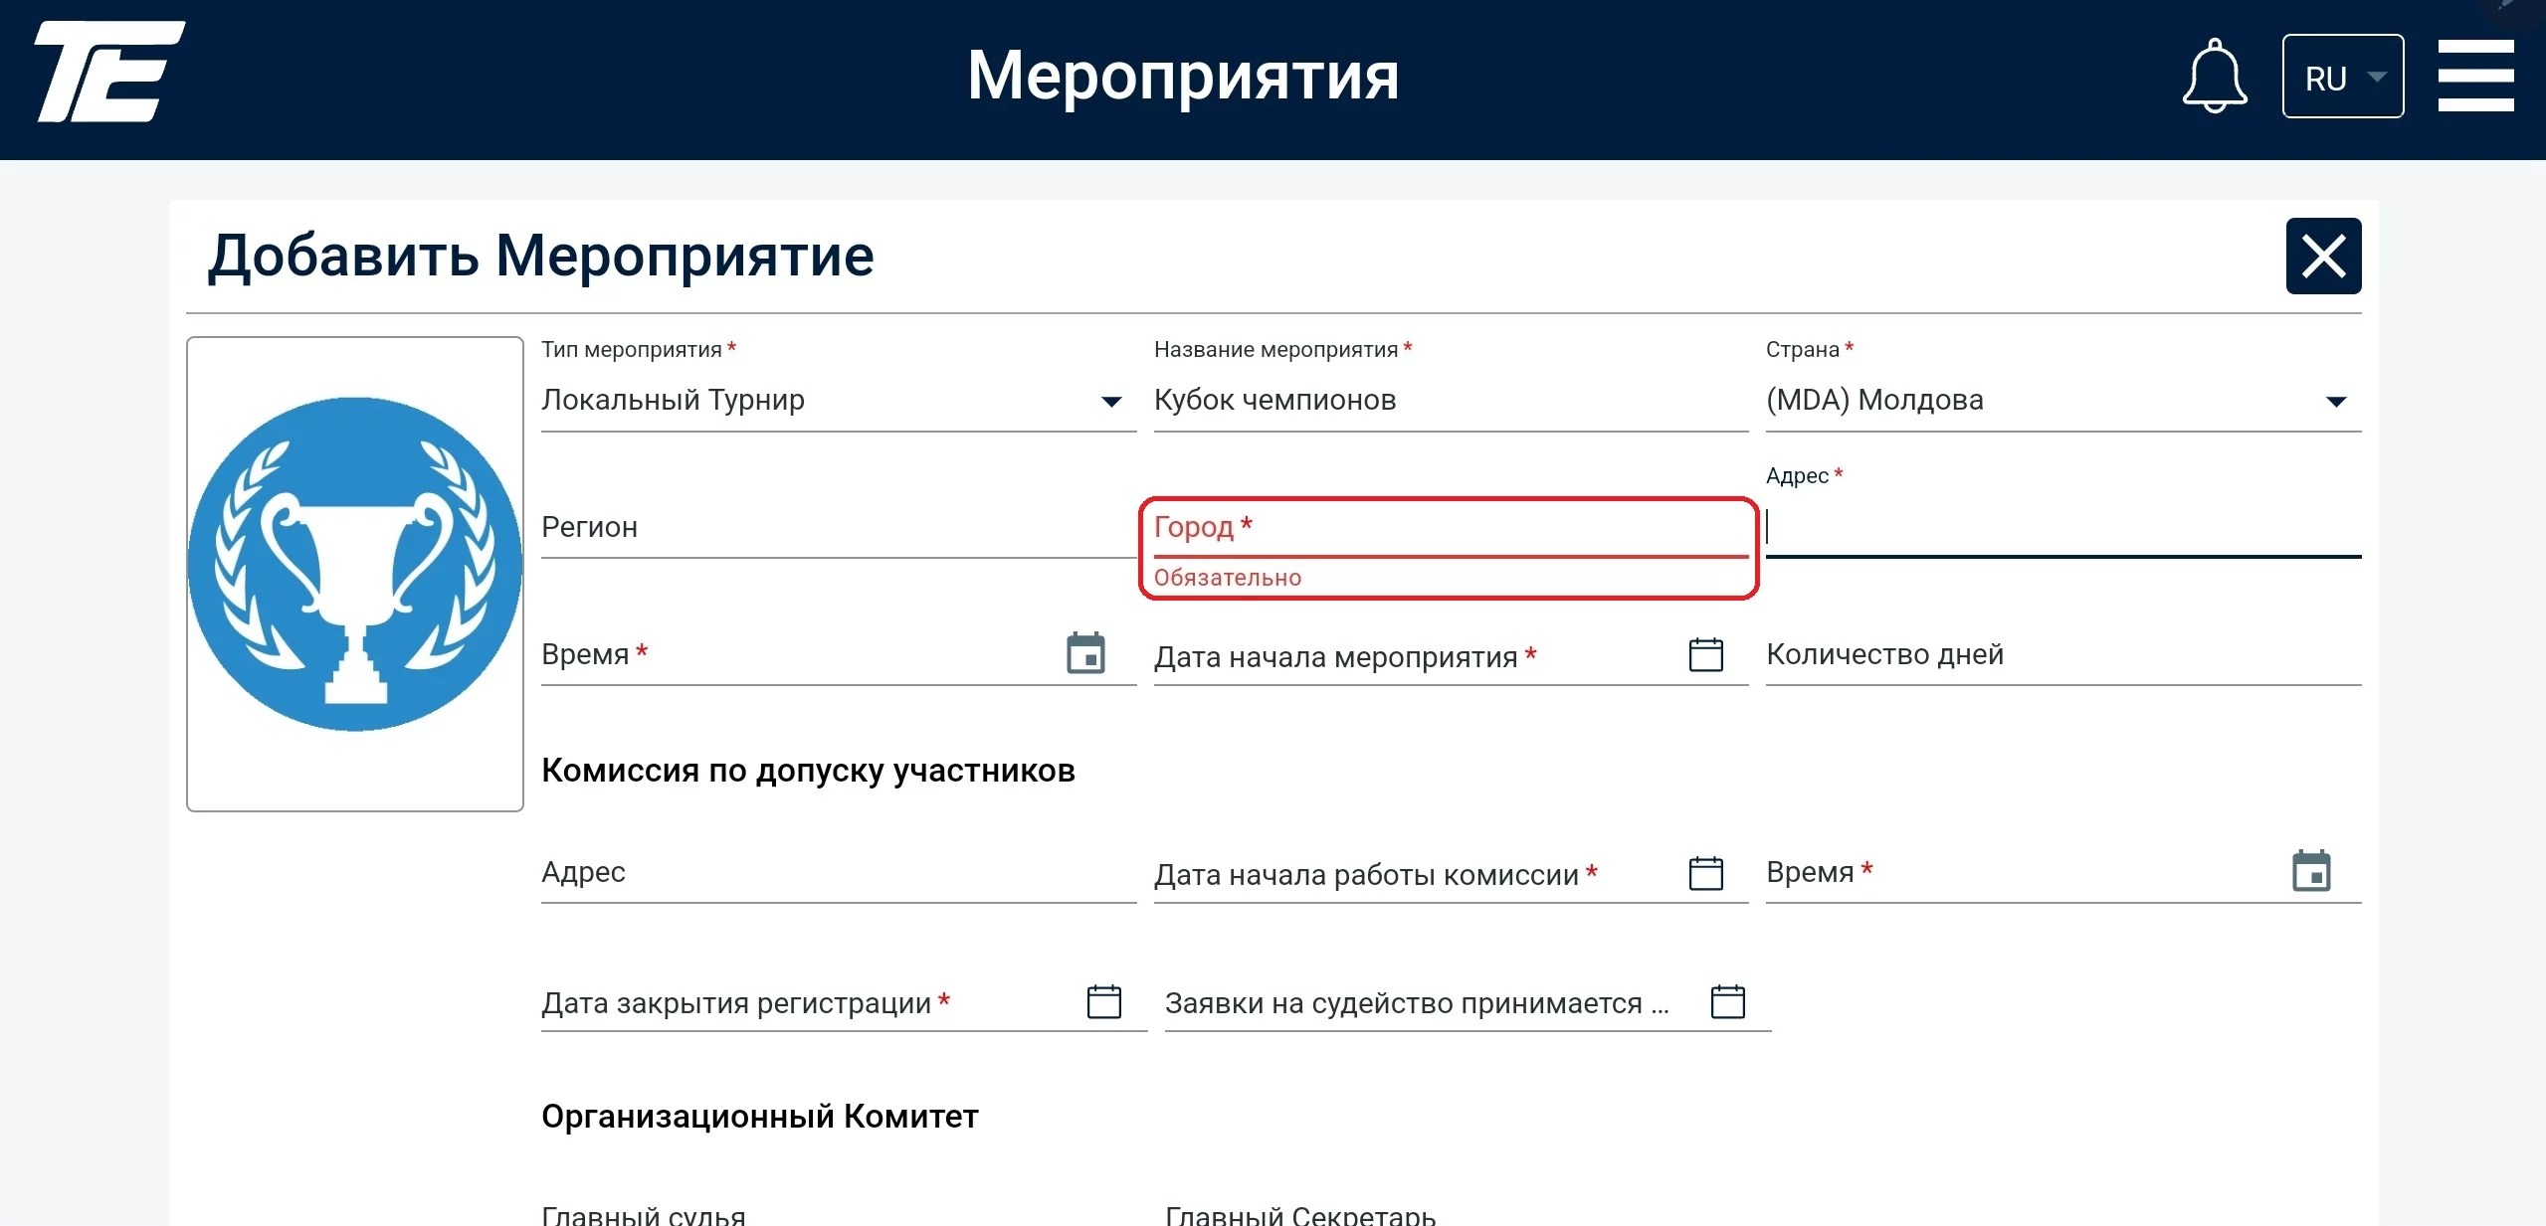The image size is (2546, 1226).
Task: Focus the commission Адрес field
Action: pyautogui.click(x=838, y=872)
